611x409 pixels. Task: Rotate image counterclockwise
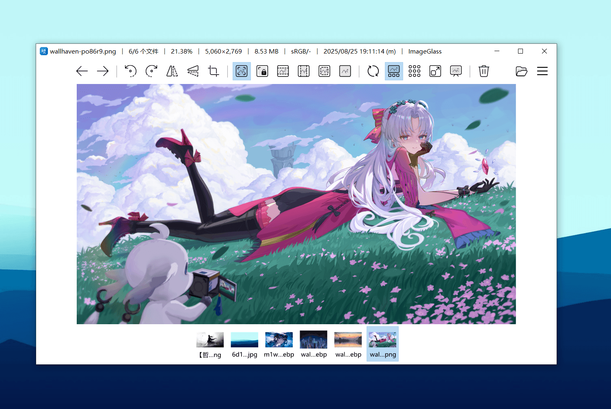pyautogui.click(x=130, y=71)
